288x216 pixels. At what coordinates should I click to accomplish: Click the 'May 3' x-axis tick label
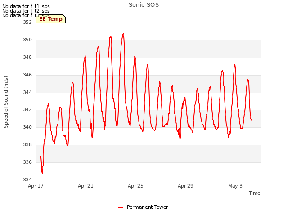click(x=235, y=186)
